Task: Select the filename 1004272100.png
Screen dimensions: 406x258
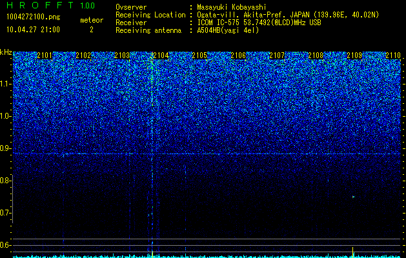Action: click(34, 17)
